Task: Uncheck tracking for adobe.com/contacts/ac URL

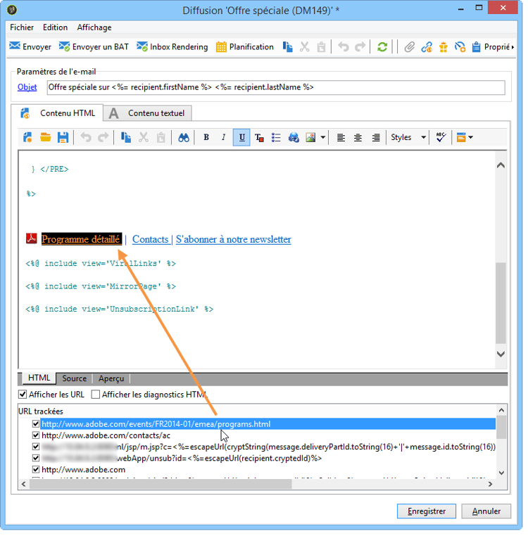Action: pyautogui.click(x=36, y=435)
